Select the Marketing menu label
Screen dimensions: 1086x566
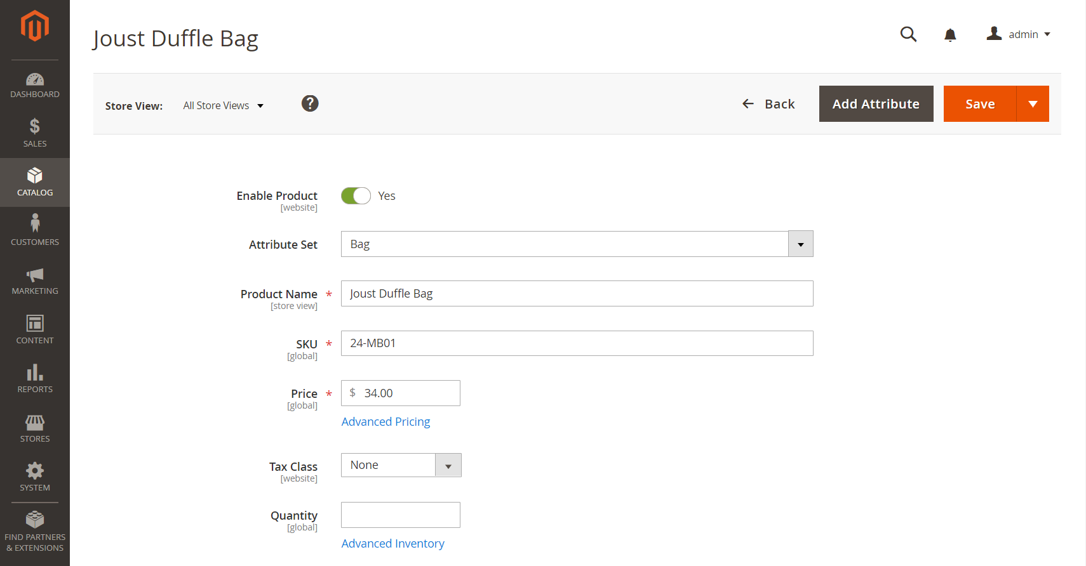click(x=35, y=291)
